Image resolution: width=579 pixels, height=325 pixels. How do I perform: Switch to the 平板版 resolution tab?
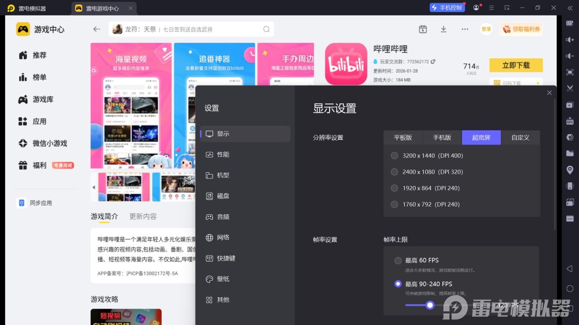click(403, 137)
